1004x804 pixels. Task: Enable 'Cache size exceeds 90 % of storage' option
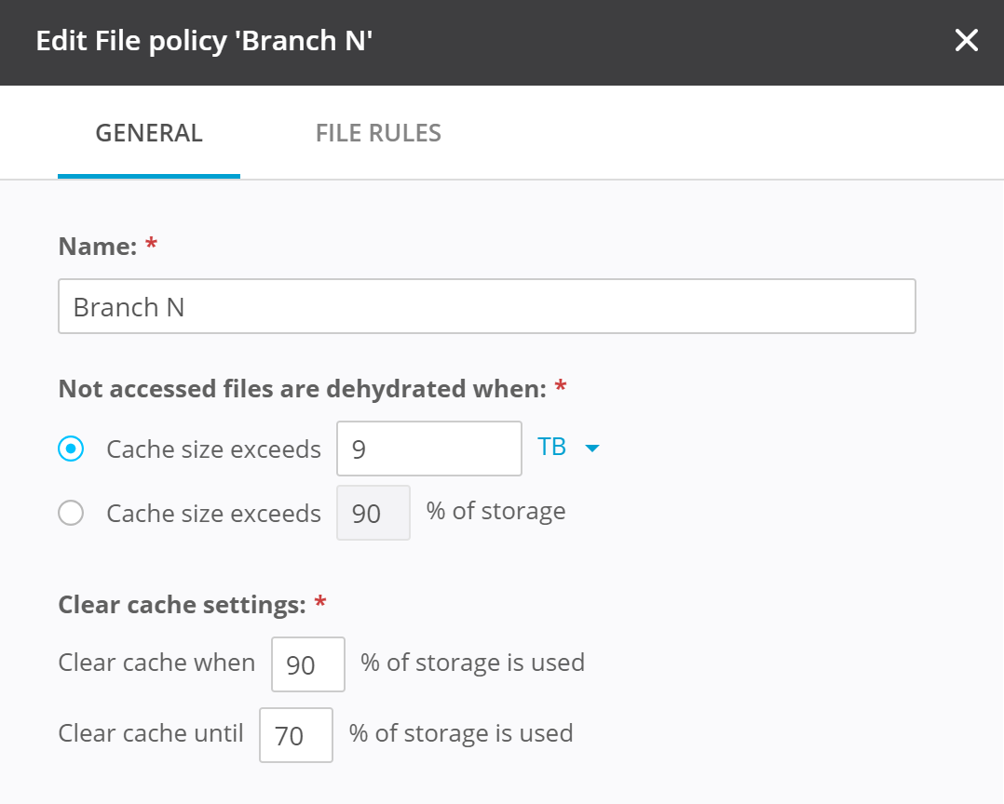71,512
